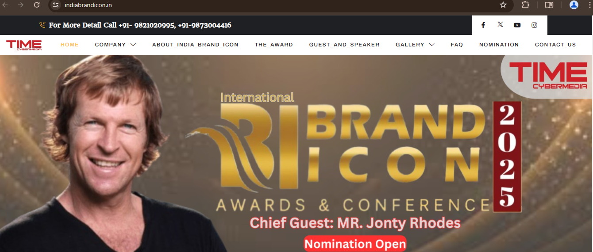The height and width of the screenshot is (252, 593).
Task: Go to the HOME menu item
Action: point(69,45)
